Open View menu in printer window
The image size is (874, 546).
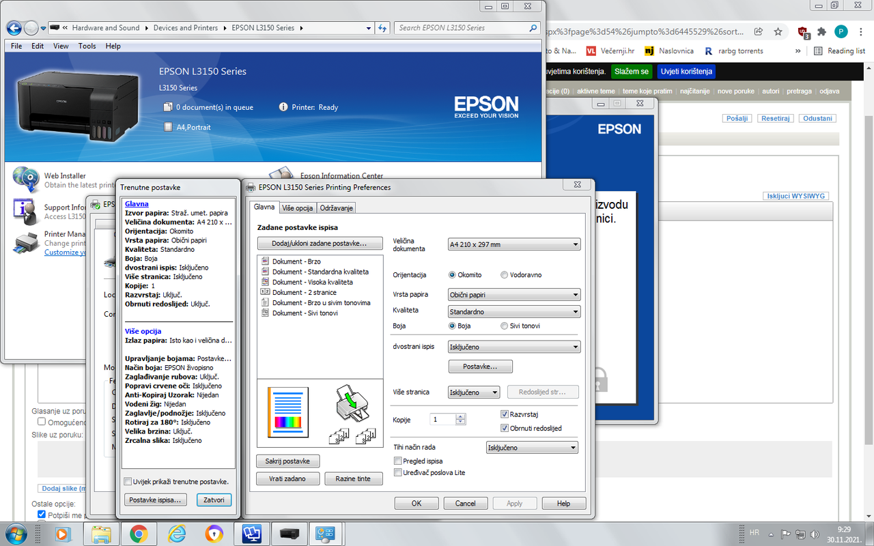(x=61, y=46)
